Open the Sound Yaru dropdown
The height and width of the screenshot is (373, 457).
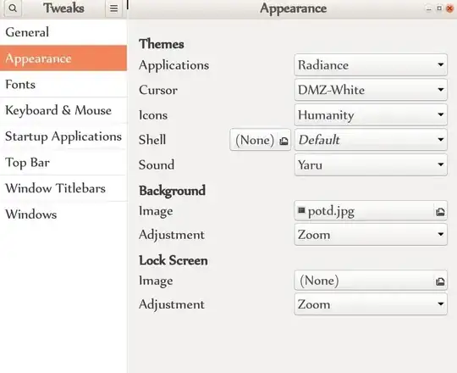[x=371, y=165]
